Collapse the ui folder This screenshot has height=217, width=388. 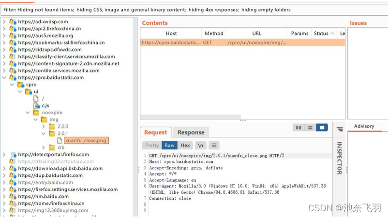20,92
